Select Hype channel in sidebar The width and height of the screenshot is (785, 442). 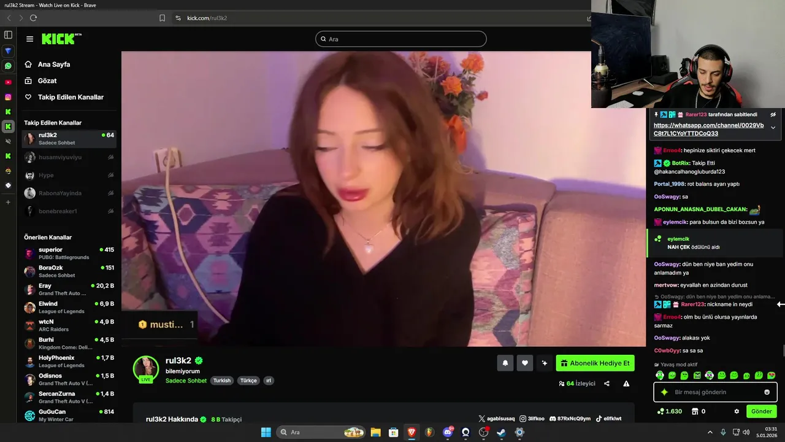coord(69,175)
